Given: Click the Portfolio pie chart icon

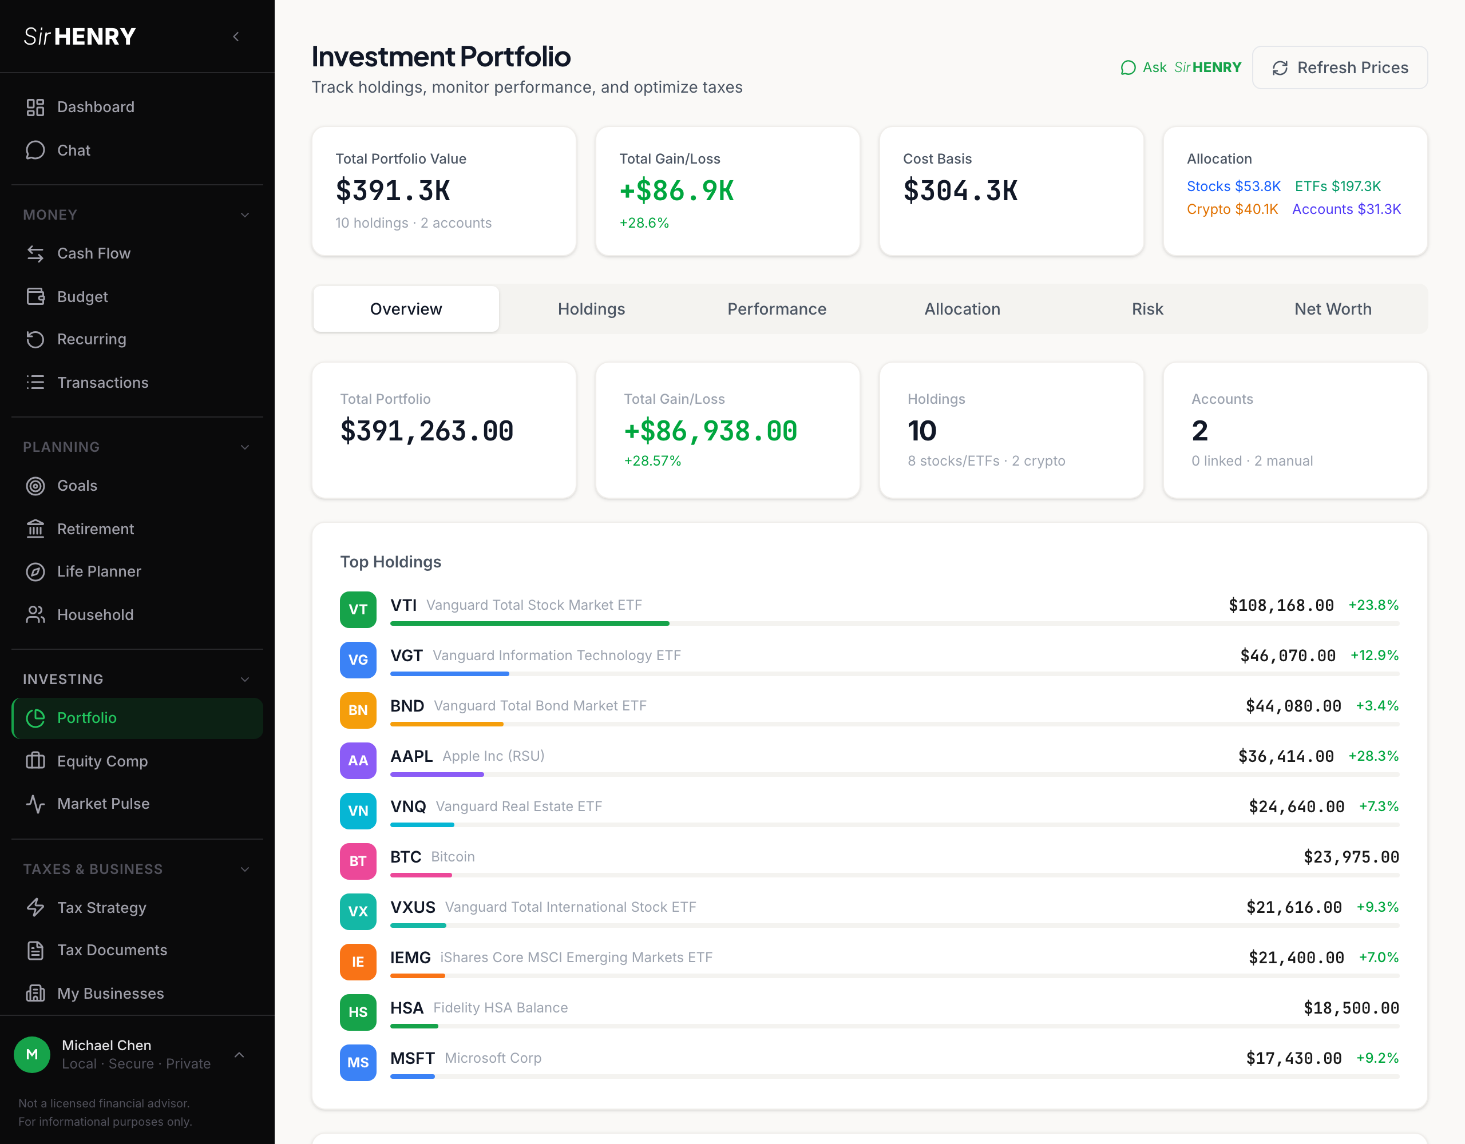Looking at the screenshot, I should (x=35, y=718).
